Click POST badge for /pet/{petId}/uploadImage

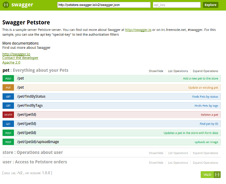(x=8, y=142)
